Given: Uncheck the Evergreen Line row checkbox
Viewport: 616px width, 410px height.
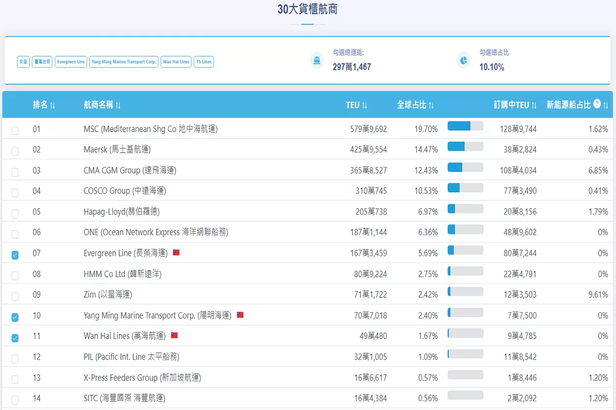Looking at the screenshot, I should (x=15, y=255).
